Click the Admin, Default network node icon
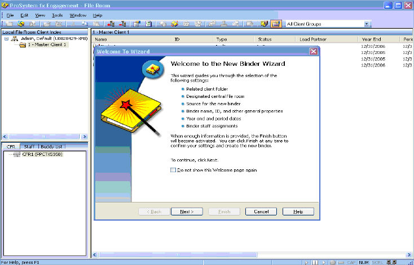414x265 pixels. pyautogui.click(x=15, y=39)
